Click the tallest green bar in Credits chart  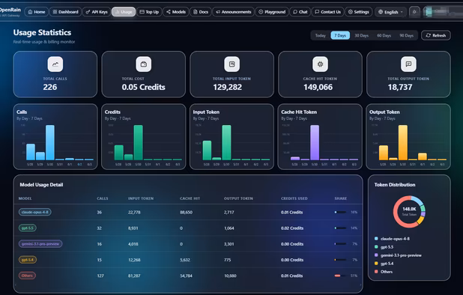coord(138,142)
